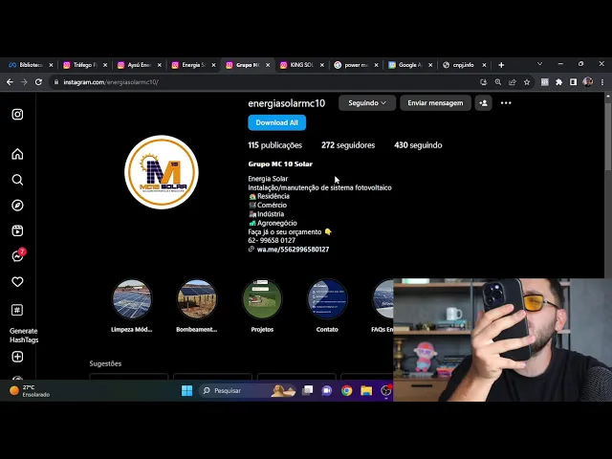Go forward with browser forward arrow
612x459 pixels.
pyautogui.click(x=24, y=82)
